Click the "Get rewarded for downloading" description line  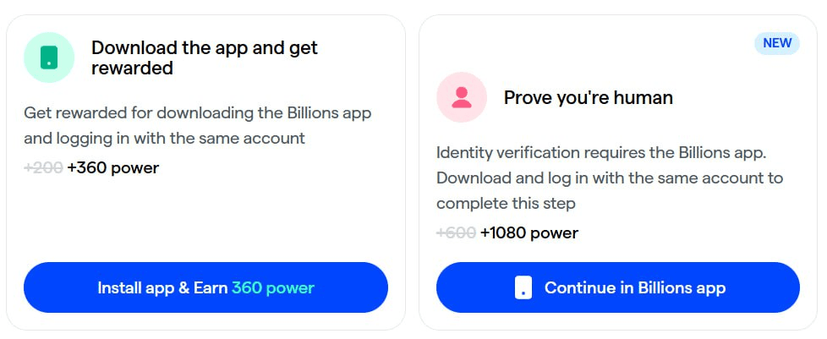(x=197, y=112)
